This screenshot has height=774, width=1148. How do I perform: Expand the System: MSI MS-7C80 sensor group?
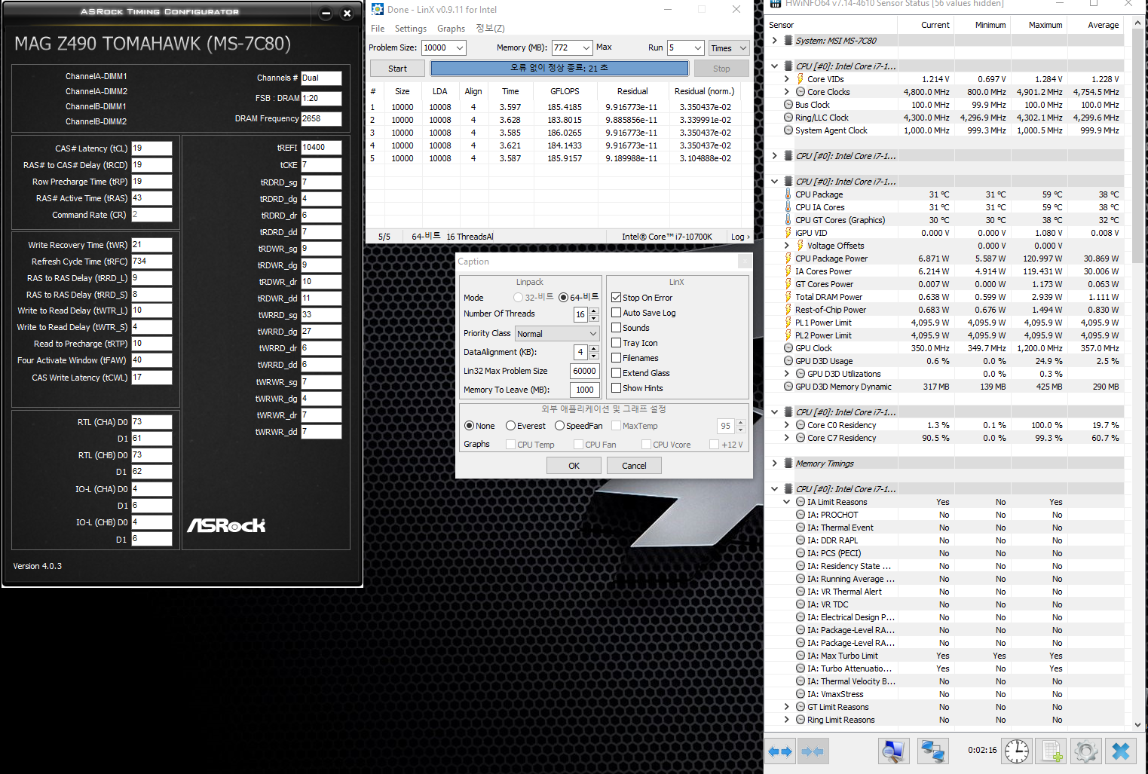(774, 41)
